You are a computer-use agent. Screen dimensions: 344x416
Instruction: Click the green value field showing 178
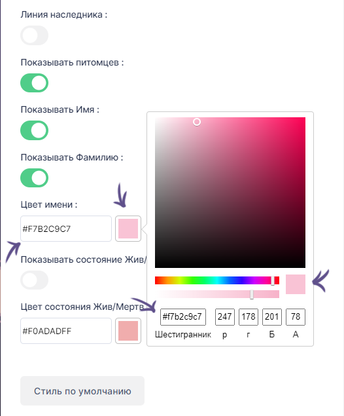point(249,317)
